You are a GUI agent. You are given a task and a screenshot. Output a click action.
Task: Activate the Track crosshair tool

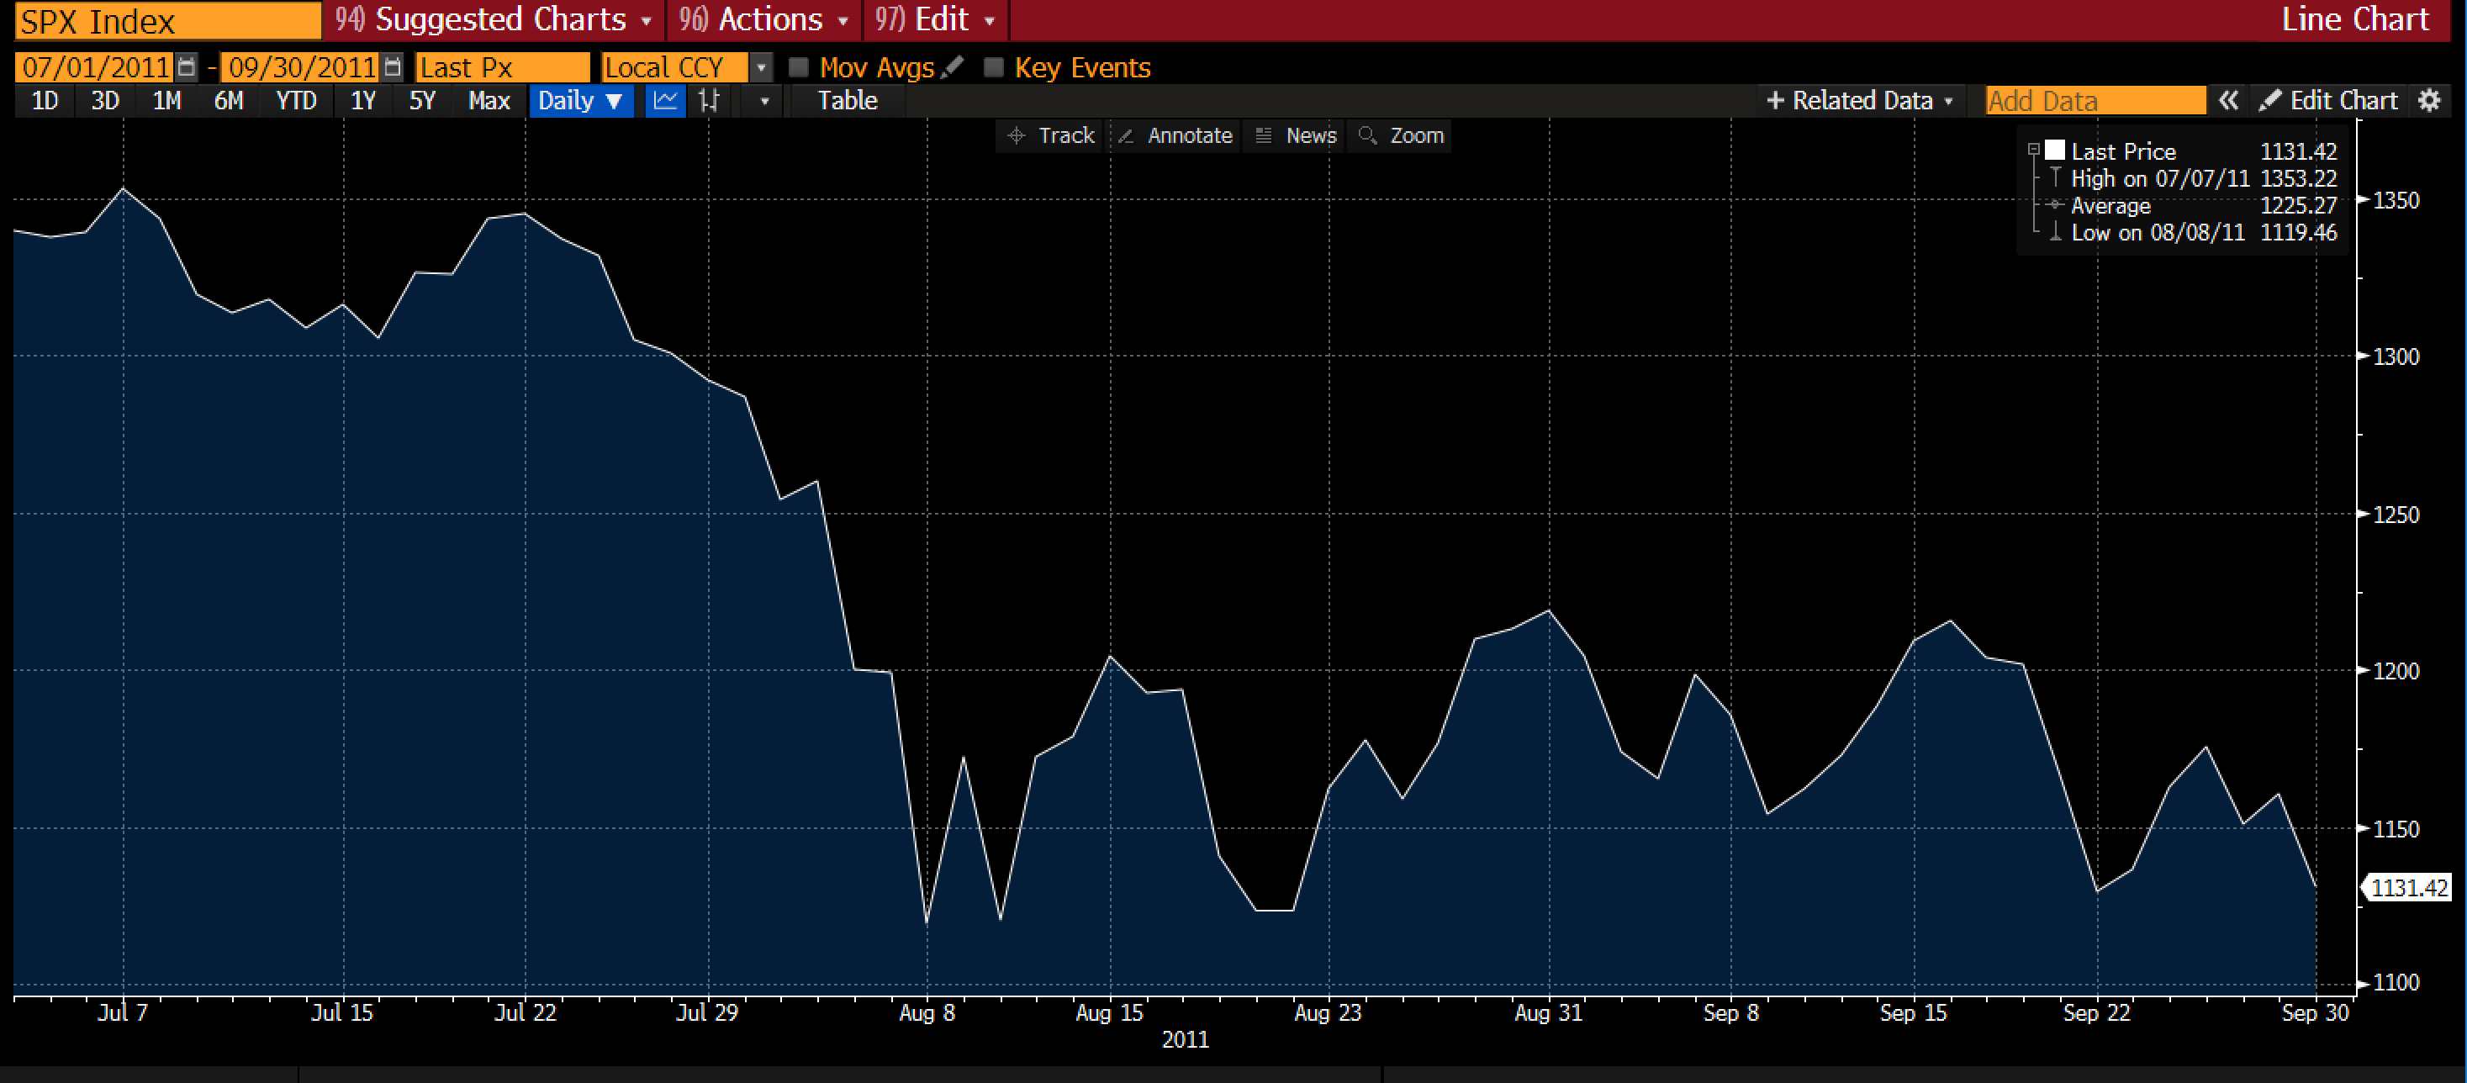(x=1052, y=136)
